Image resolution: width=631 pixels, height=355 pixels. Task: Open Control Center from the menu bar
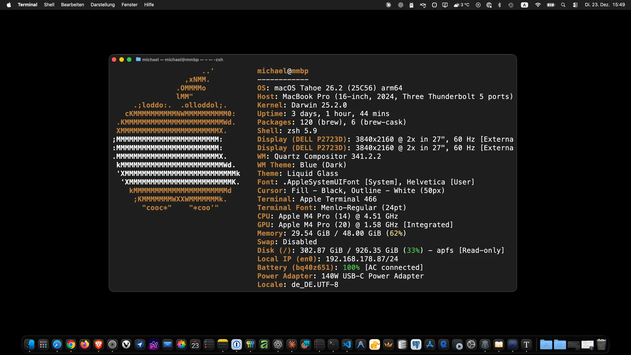tap(575, 5)
